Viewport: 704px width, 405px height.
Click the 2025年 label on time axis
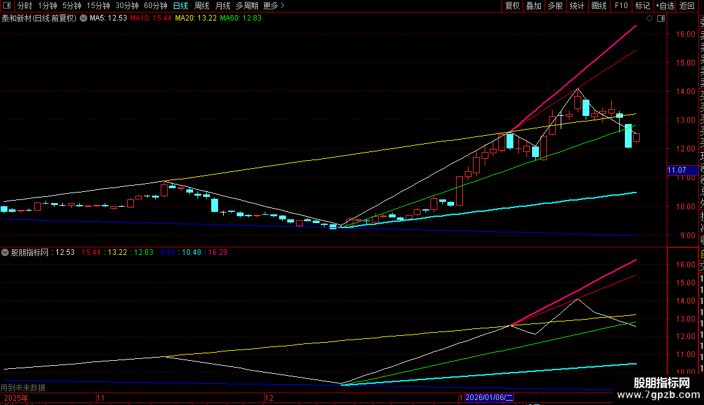[16, 398]
